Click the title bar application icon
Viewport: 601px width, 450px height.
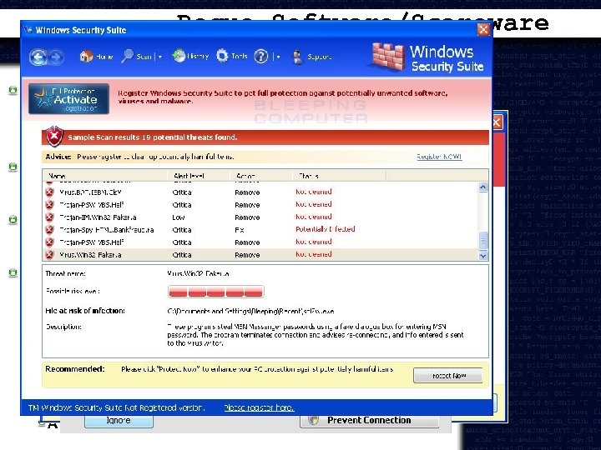pyautogui.click(x=28, y=29)
